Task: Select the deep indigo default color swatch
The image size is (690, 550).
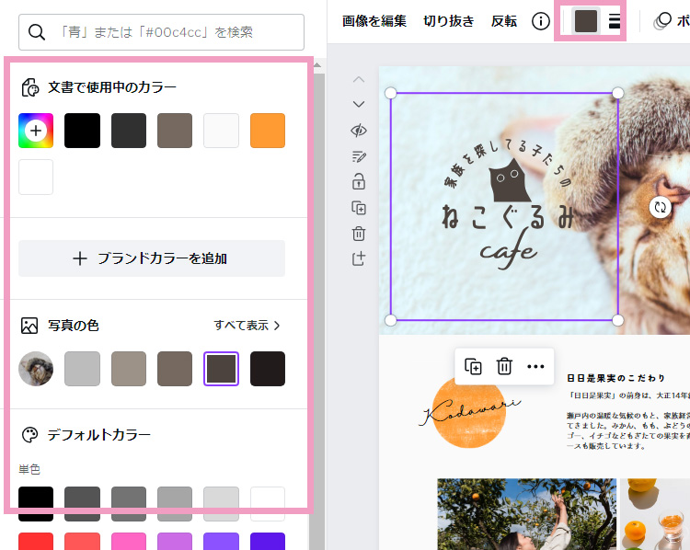Action: click(x=268, y=542)
